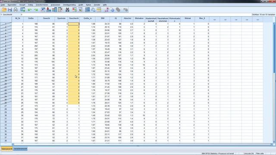Click the vertical scrollbar of the data grid
This screenshot has width=276, height=155.
274,82
